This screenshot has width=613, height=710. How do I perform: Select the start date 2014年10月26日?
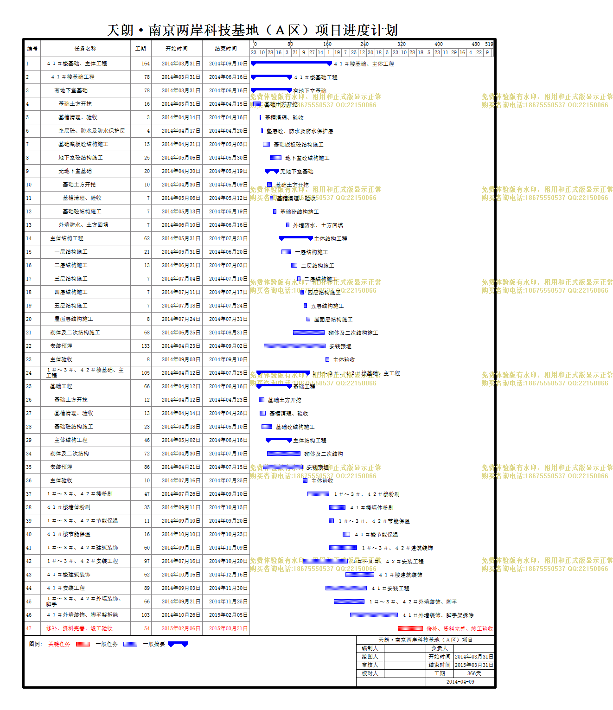point(177,615)
